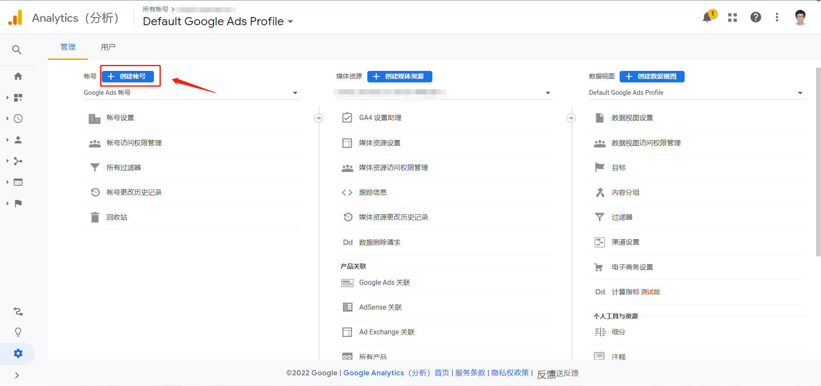Image resolution: width=821 pixels, height=386 pixels.
Task: Open the Discover lightbulb icon
Action: click(18, 332)
